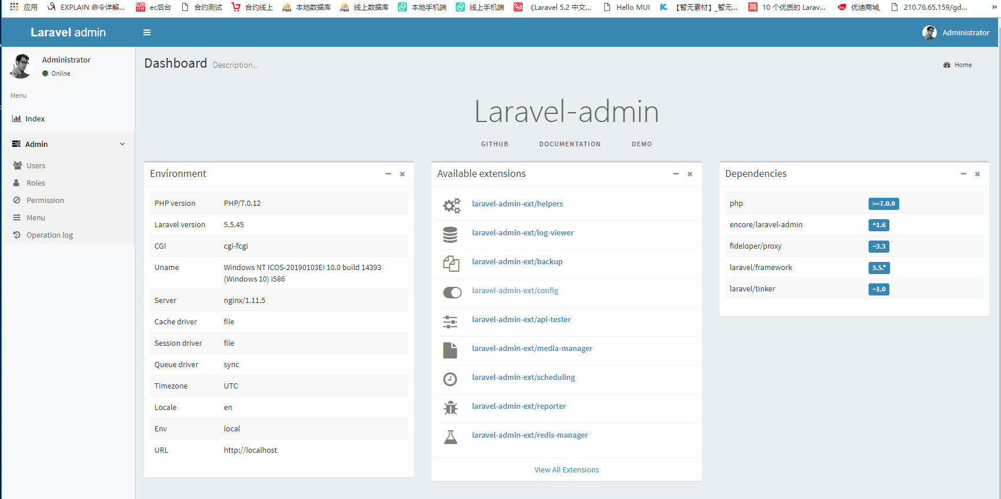Click the backup copy icon
Screen dimensions: 1001x499
[x=451, y=264]
